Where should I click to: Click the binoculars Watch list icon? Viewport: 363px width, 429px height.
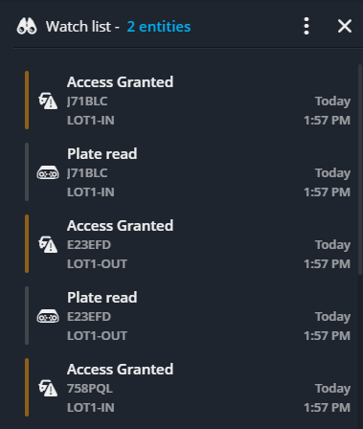(27, 26)
